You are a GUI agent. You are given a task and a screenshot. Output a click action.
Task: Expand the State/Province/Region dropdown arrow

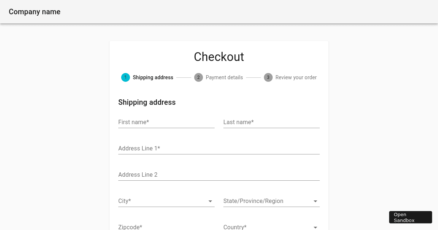[x=315, y=201]
